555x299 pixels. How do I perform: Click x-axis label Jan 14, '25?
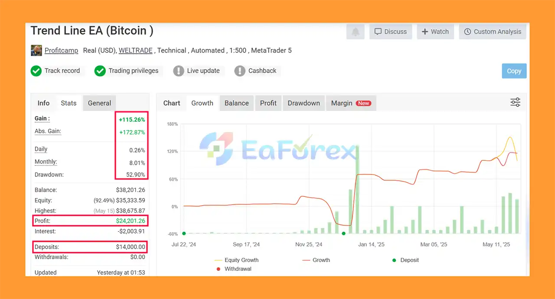(370, 244)
